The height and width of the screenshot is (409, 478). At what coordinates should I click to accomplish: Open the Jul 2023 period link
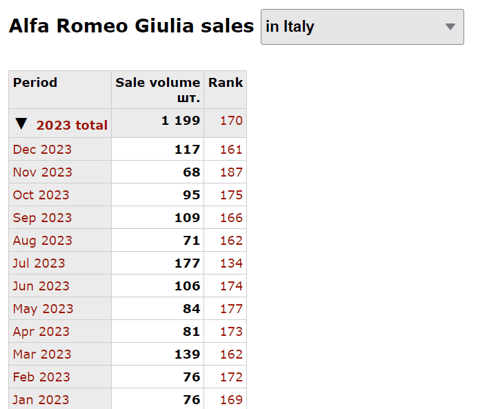(x=39, y=263)
